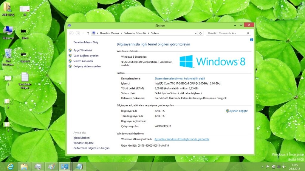Show hidden tray icons

tap(262, 167)
